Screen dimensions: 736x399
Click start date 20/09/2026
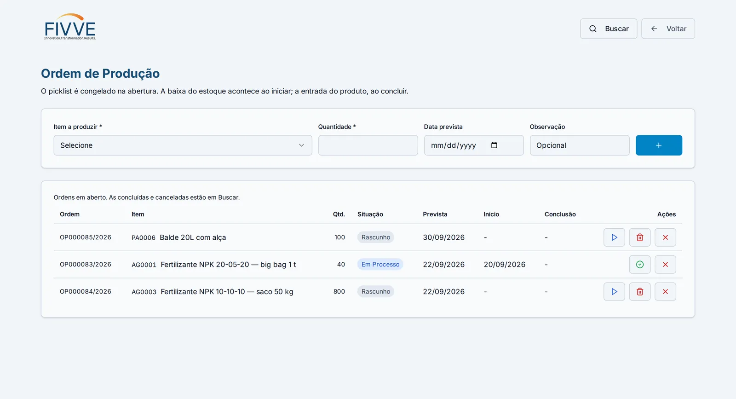(x=505, y=265)
